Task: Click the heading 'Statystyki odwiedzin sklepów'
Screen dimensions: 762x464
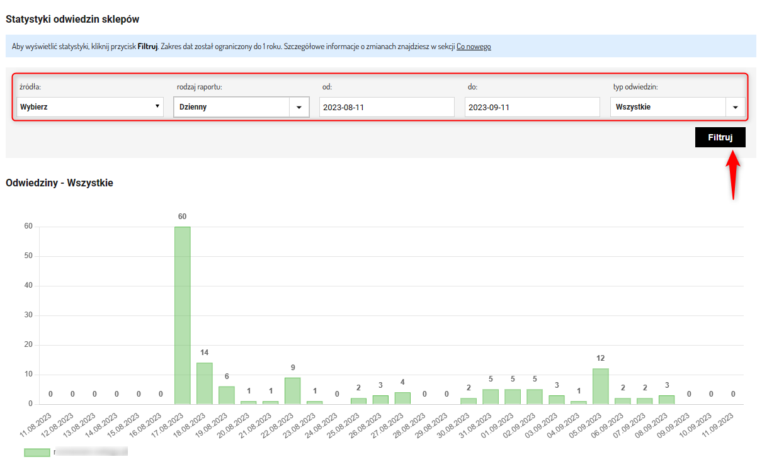Action: click(72, 20)
